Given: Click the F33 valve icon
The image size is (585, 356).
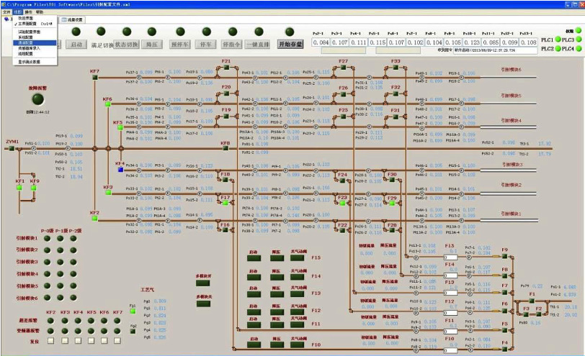Looking at the screenshot, I should tap(396, 68).
